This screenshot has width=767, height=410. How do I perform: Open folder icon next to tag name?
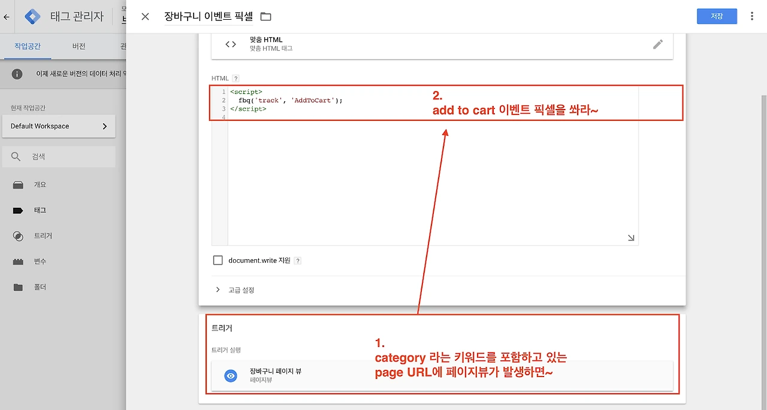(x=265, y=17)
